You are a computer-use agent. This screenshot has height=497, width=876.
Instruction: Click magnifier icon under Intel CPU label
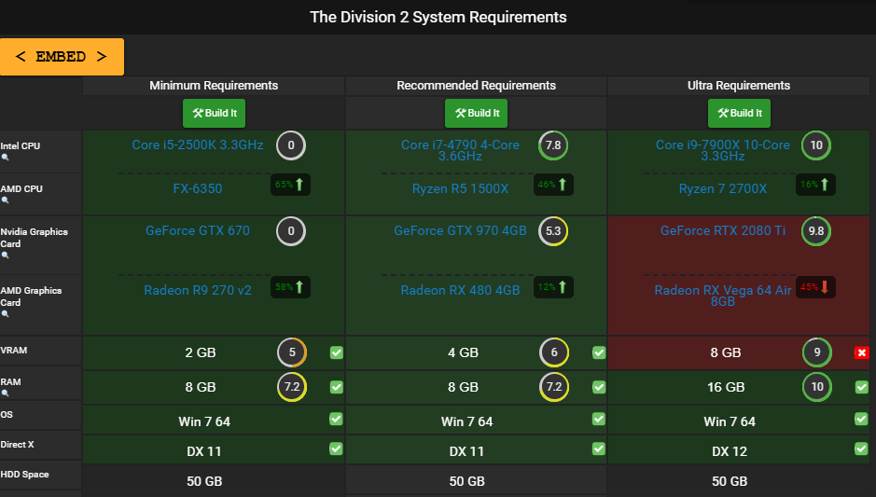click(5, 158)
